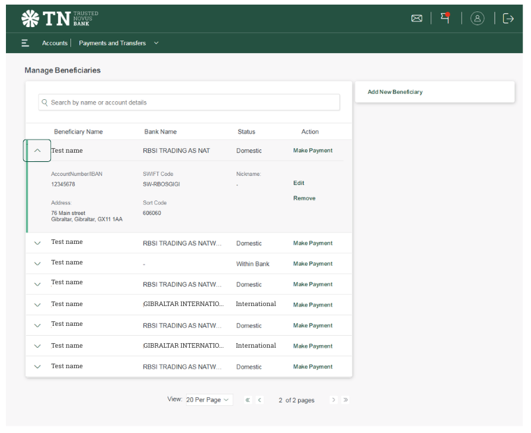Image resolution: width=531 pixels, height=433 pixels.
Task: Go to the previous page arrow
Action: (x=259, y=400)
